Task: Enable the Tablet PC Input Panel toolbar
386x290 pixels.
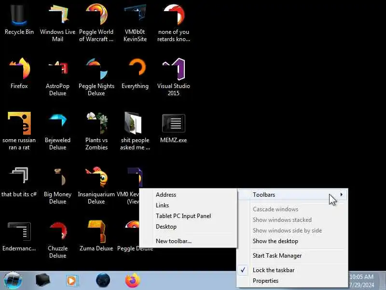Action: pos(188,216)
